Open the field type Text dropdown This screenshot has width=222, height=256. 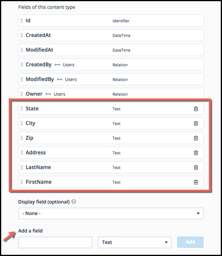[135, 242]
